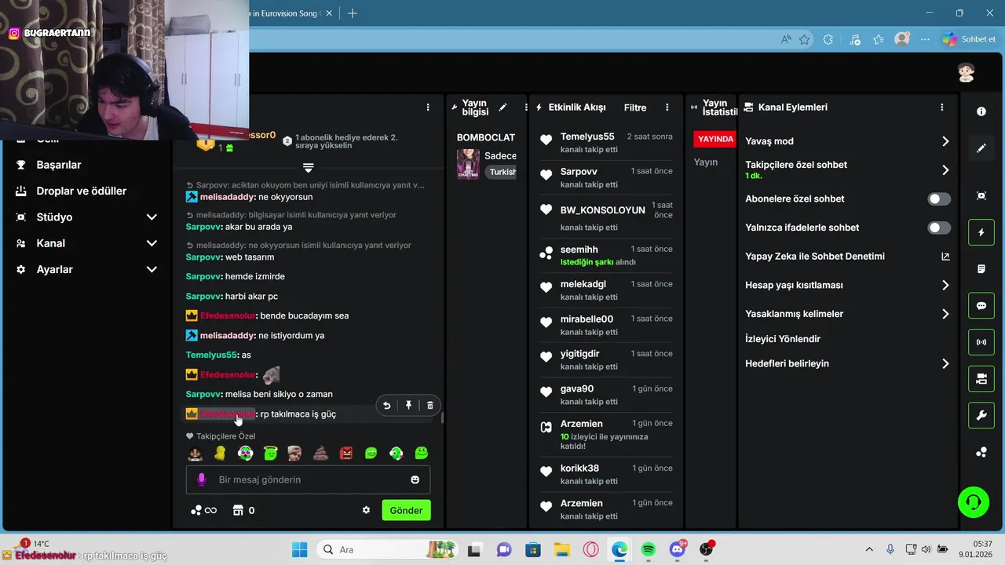This screenshot has width=1005, height=565.
Task: Click Filtre in Etkinlik Akışı
Action: point(635,108)
